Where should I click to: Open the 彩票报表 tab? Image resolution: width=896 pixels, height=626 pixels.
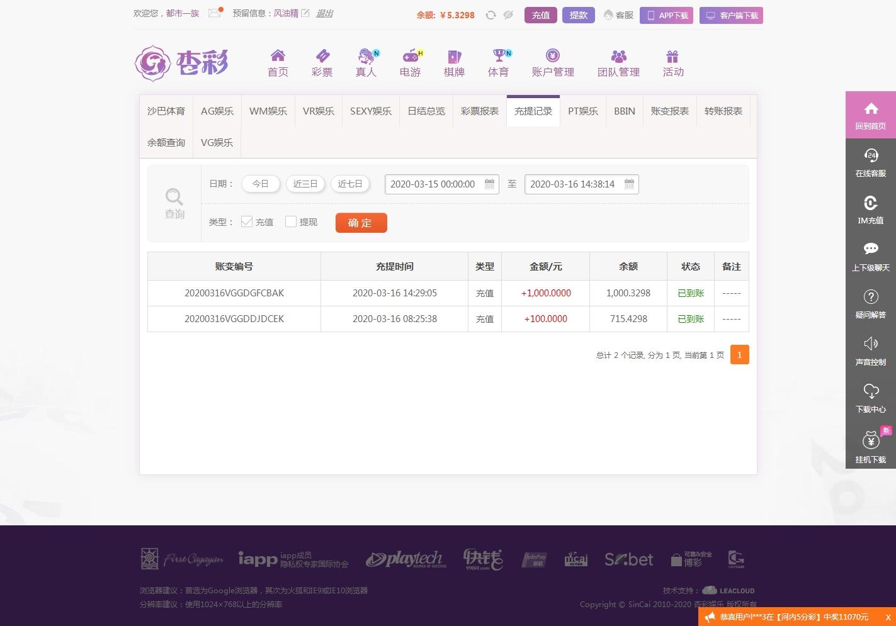[479, 111]
